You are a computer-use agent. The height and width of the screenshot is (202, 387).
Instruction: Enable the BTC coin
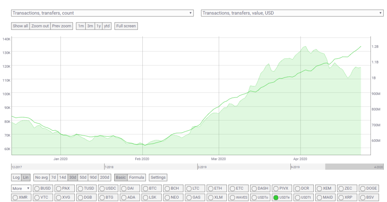151,188
